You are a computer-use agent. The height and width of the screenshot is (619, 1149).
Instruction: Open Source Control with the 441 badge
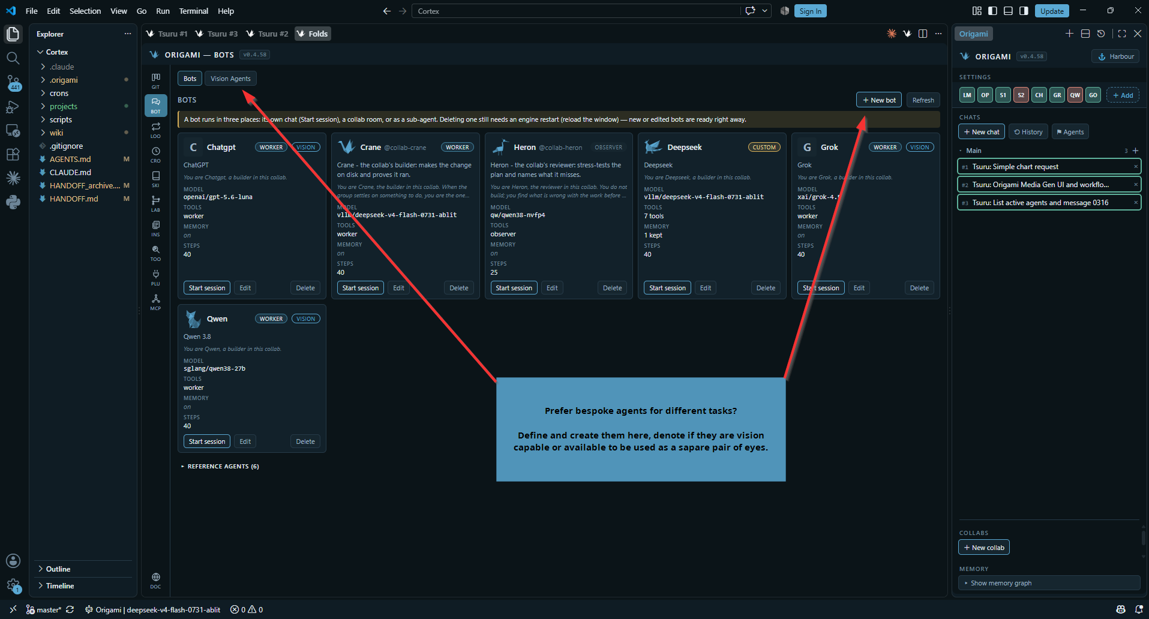point(13,83)
